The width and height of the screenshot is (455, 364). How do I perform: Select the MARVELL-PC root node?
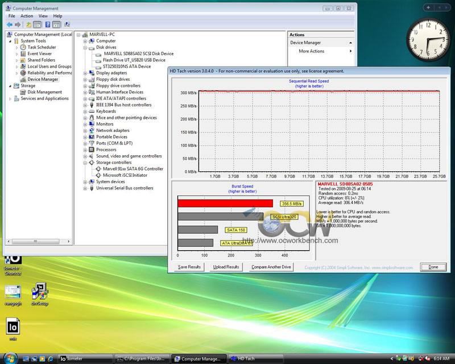point(102,35)
